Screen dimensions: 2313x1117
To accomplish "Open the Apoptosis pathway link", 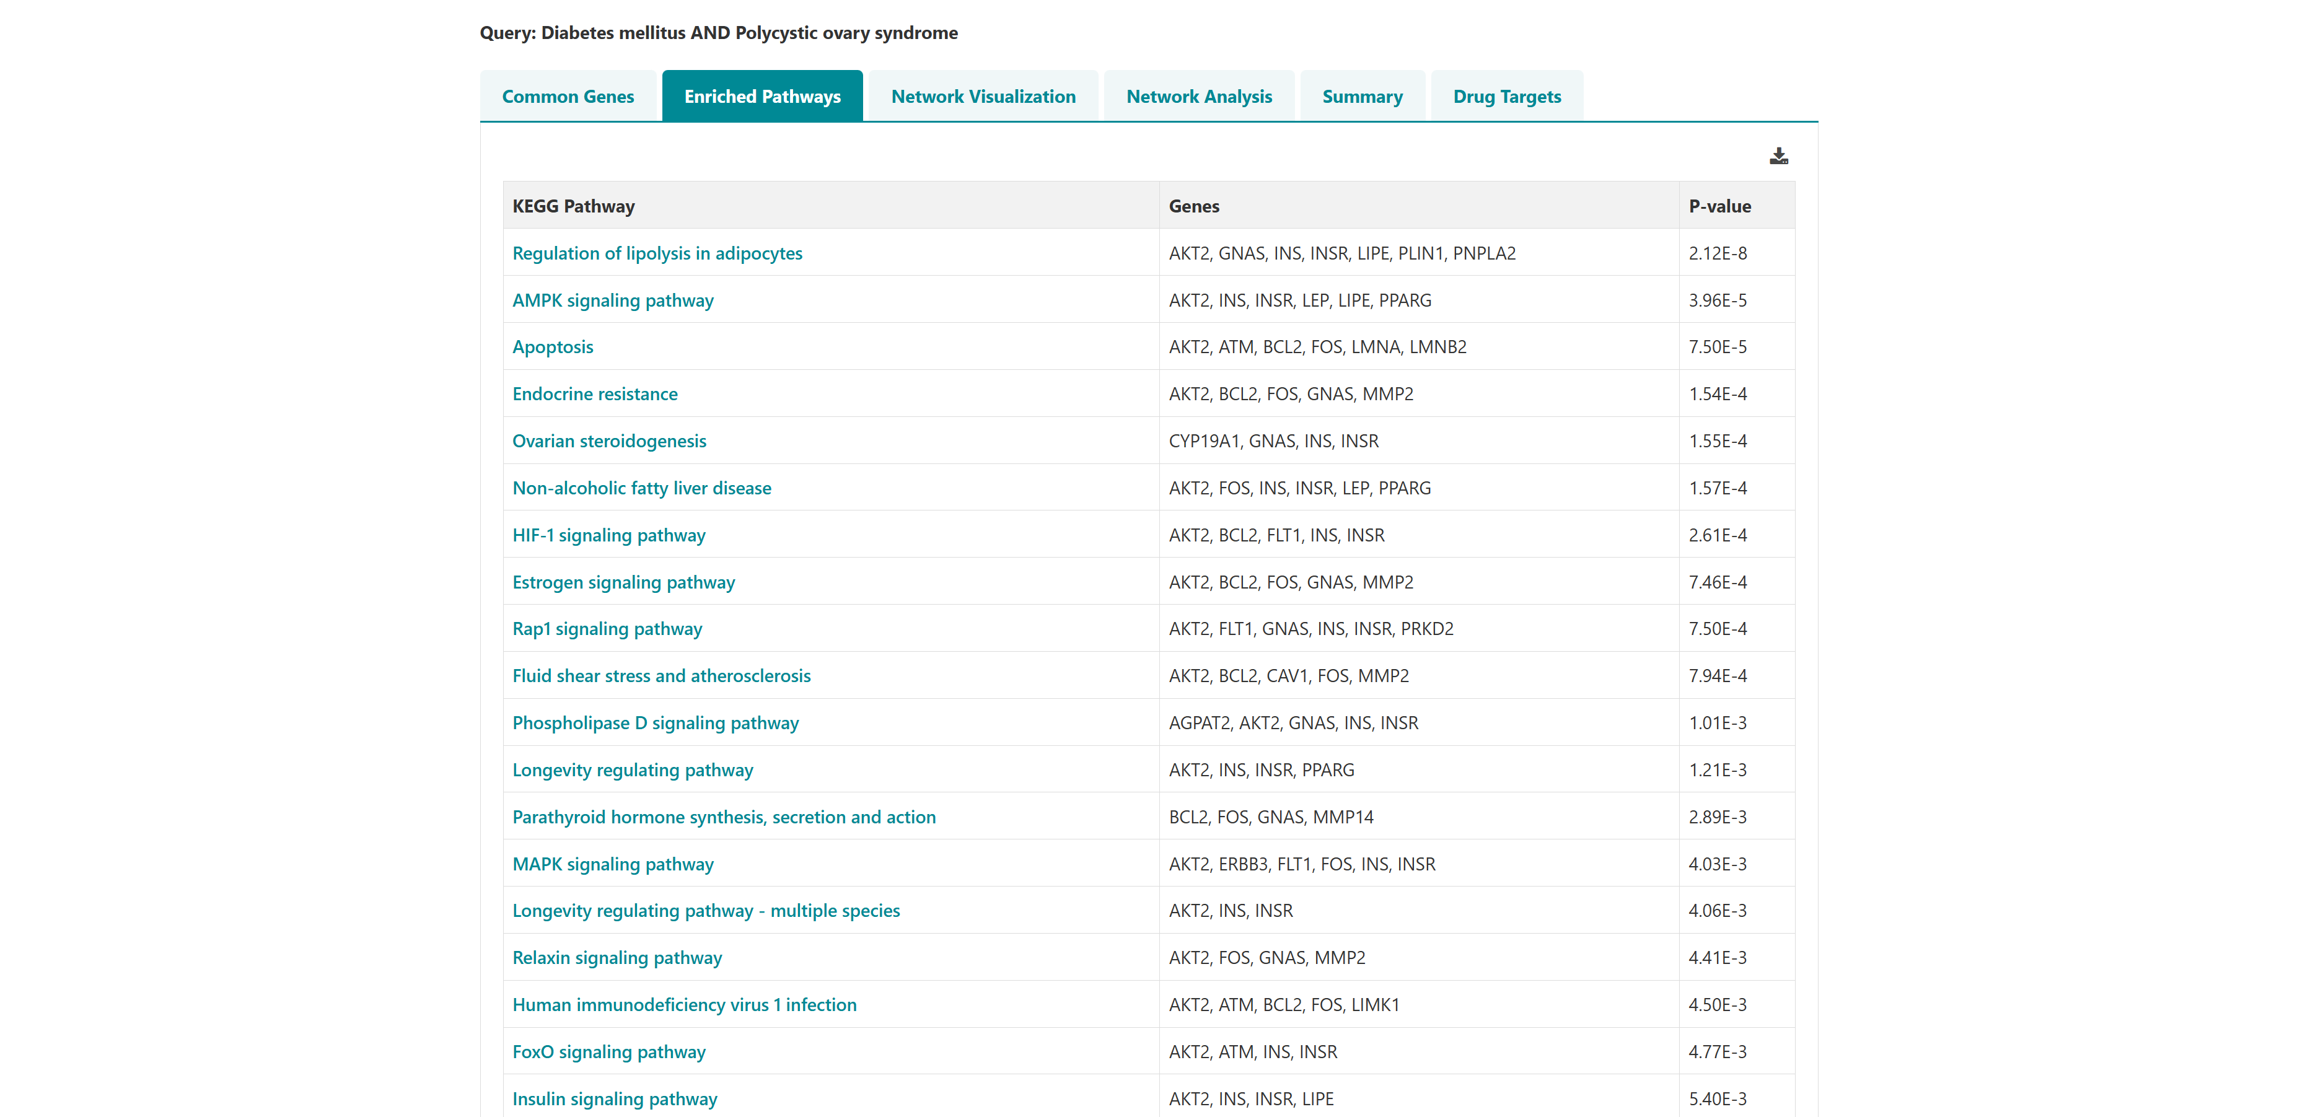I will (x=552, y=346).
